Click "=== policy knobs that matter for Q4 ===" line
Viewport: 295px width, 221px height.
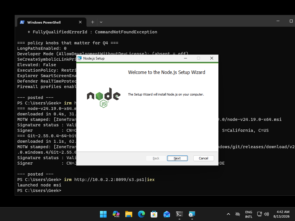68,43
